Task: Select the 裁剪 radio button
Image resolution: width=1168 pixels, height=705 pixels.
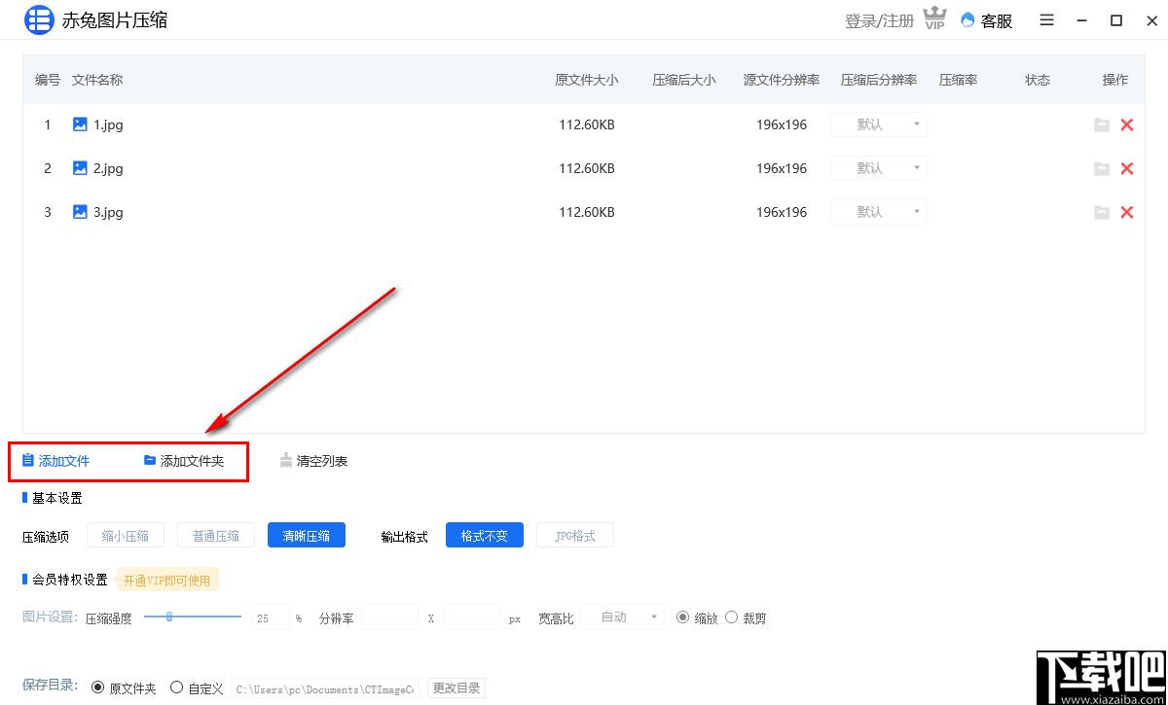Action: [x=732, y=617]
